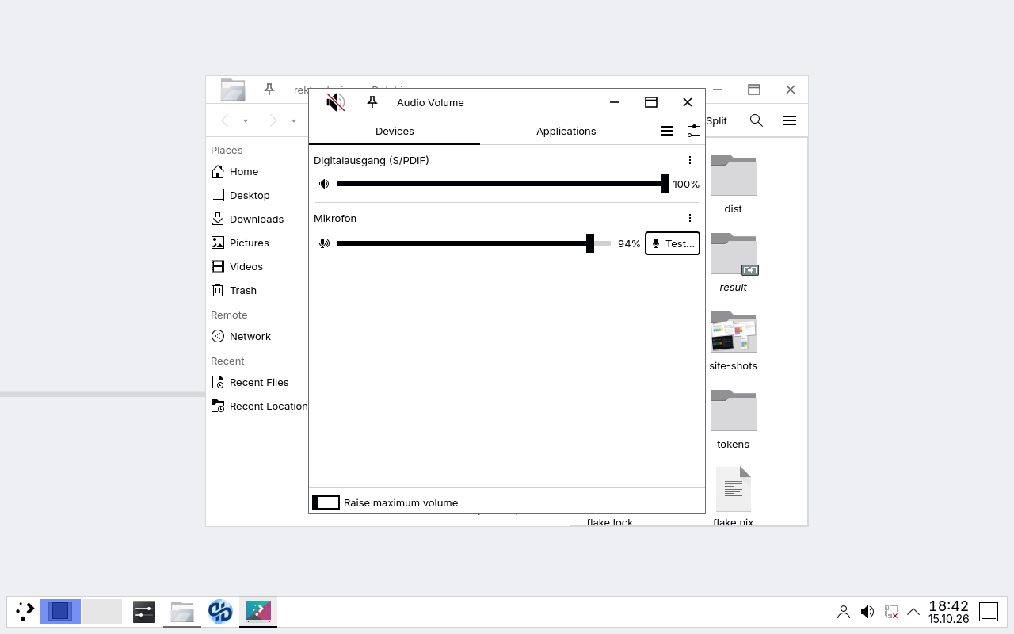Open Mikrofon three-dot options menu
Screen dimensions: 1014x634
coord(690,218)
